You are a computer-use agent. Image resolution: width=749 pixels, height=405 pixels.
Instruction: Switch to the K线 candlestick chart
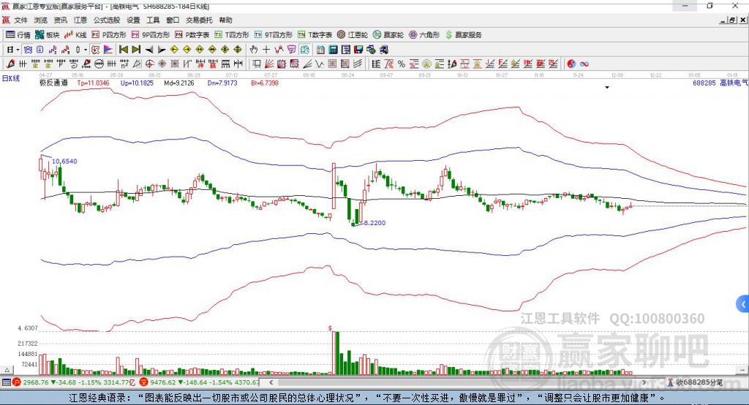(75, 35)
